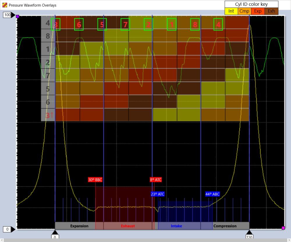Click the purple square handle at top-left
The image size is (291, 242).
17,17
